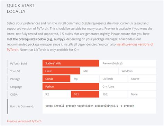
Task: Choose Source as package type
Action: click(142, 79)
